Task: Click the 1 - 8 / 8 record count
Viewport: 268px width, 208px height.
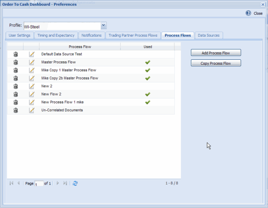Action: pos(172,183)
